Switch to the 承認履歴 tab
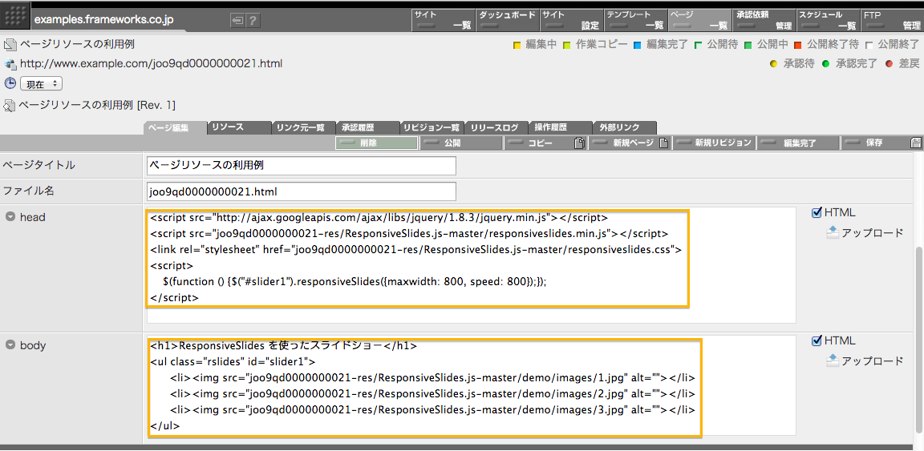Viewport: 924px width, 451px height. [x=367, y=127]
